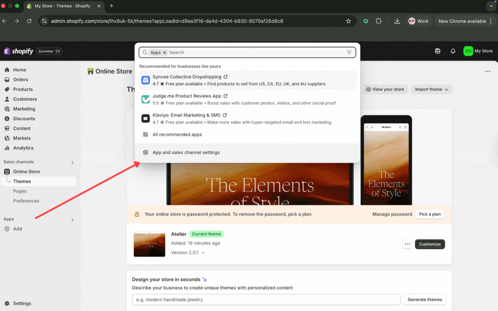
Task: Click the Pick a plan button
Action: tap(430, 214)
